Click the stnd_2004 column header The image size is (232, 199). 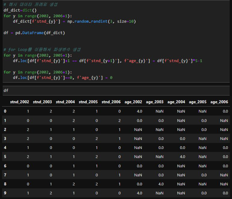pos(65,102)
